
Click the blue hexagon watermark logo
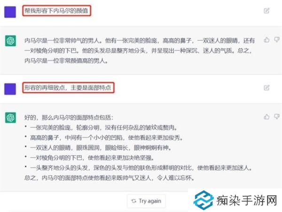click(204, 200)
